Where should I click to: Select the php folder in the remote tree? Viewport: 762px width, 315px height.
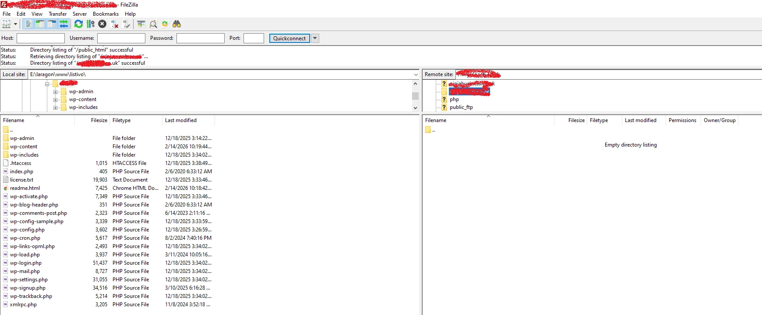454,99
